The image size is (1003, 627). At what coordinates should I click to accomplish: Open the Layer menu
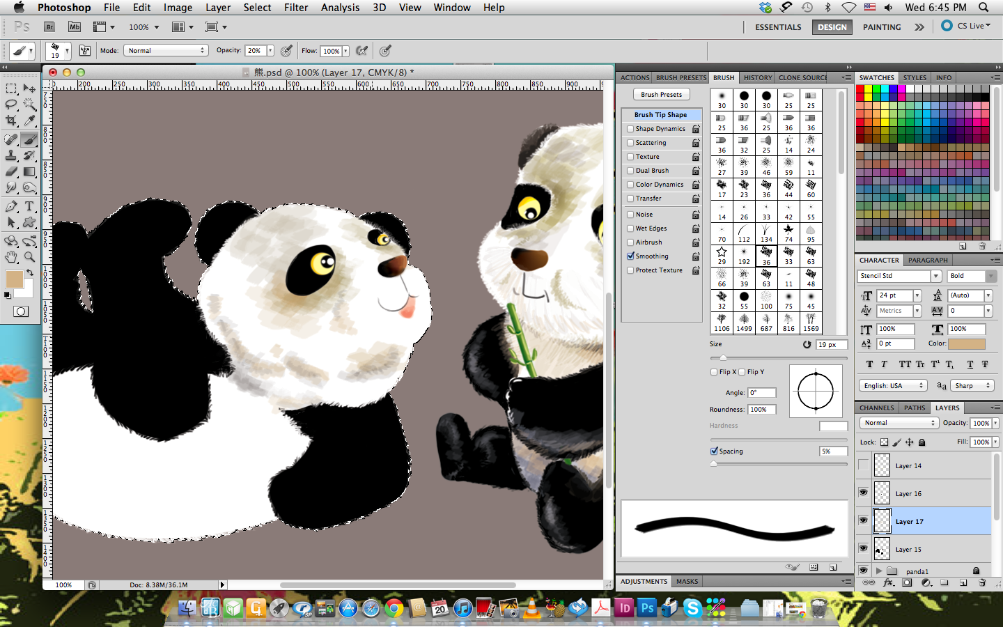pos(218,8)
